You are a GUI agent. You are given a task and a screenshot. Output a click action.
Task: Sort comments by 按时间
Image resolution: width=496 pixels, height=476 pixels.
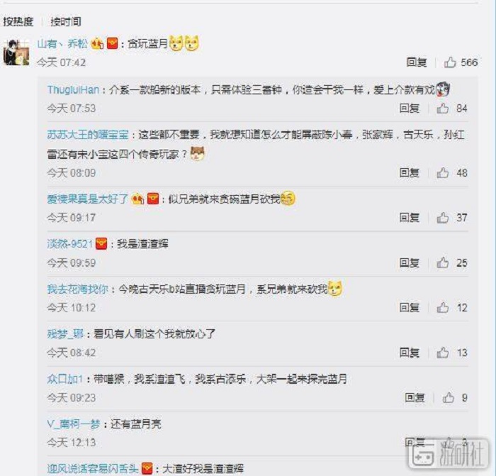click(x=66, y=21)
